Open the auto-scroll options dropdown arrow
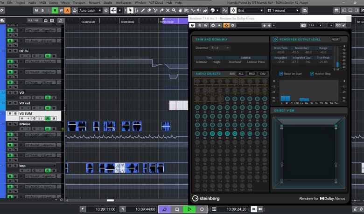Screen dimensions: 364x214 tap(120, 10)
